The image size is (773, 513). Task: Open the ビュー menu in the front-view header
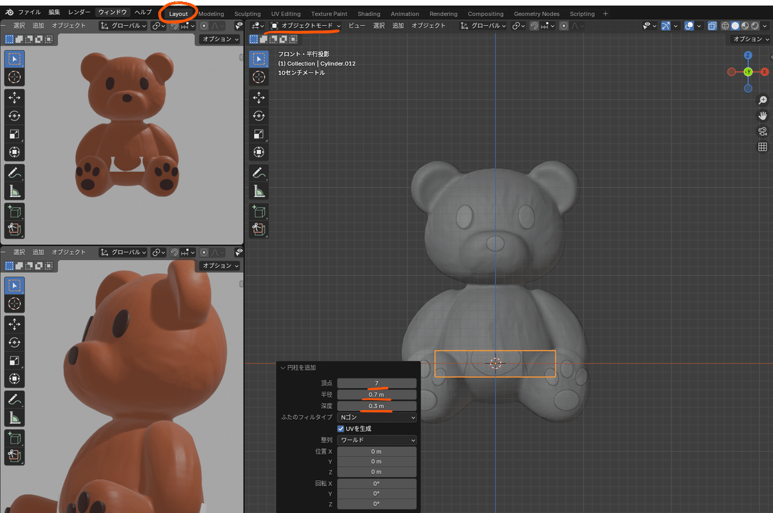[357, 26]
